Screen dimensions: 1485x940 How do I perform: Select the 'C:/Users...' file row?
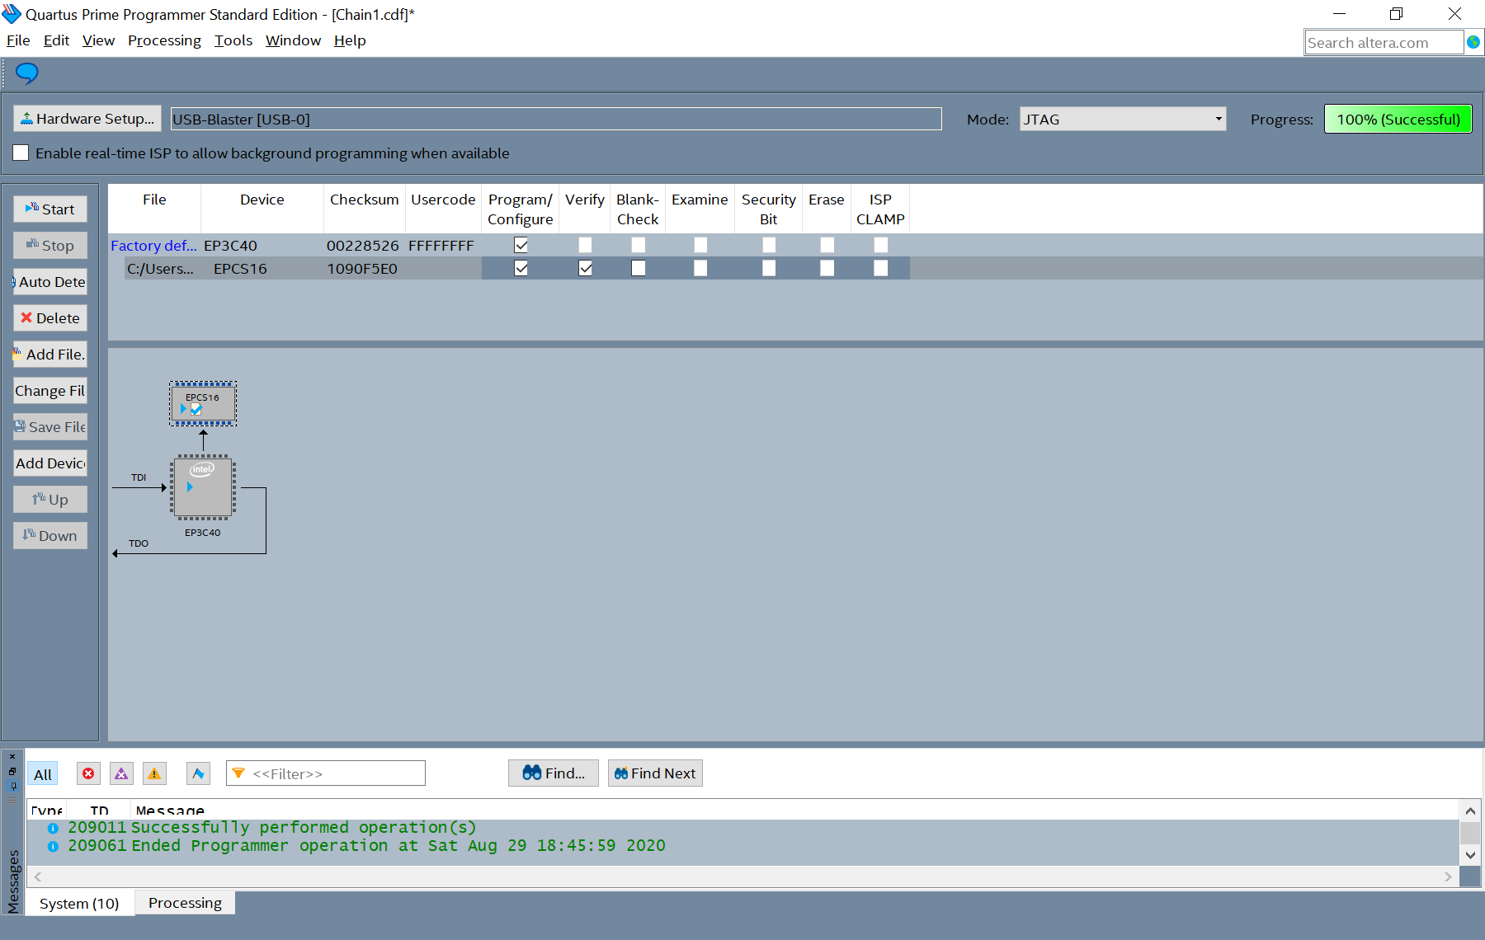(160, 269)
